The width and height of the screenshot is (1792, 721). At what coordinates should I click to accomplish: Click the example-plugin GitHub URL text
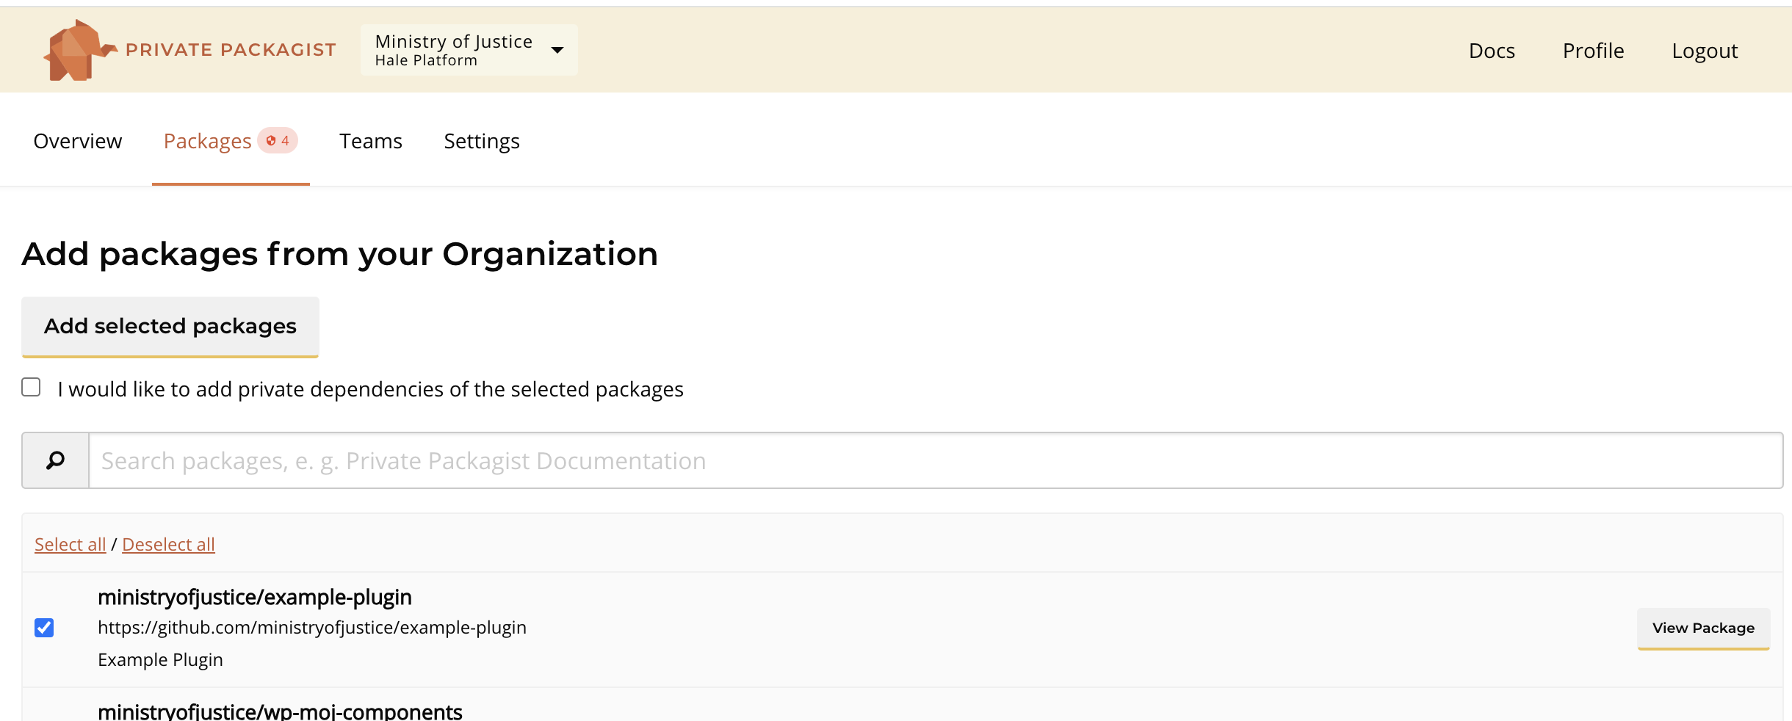click(312, 628)
